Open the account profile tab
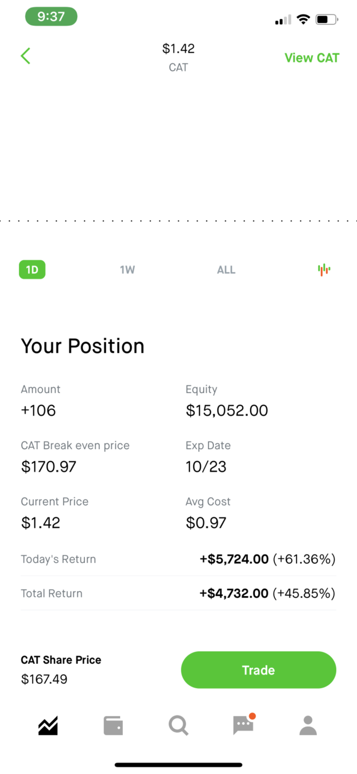Image resolution: width=357 pixels, height=774 pixels. pos(308,726)
